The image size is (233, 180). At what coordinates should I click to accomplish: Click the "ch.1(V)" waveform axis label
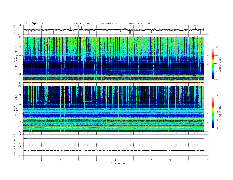(x=14, y=30)
